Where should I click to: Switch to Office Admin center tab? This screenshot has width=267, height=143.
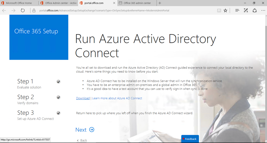(x=58, y=3)
